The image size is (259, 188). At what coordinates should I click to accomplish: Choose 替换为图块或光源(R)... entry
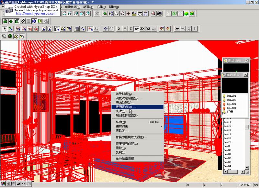138,137
